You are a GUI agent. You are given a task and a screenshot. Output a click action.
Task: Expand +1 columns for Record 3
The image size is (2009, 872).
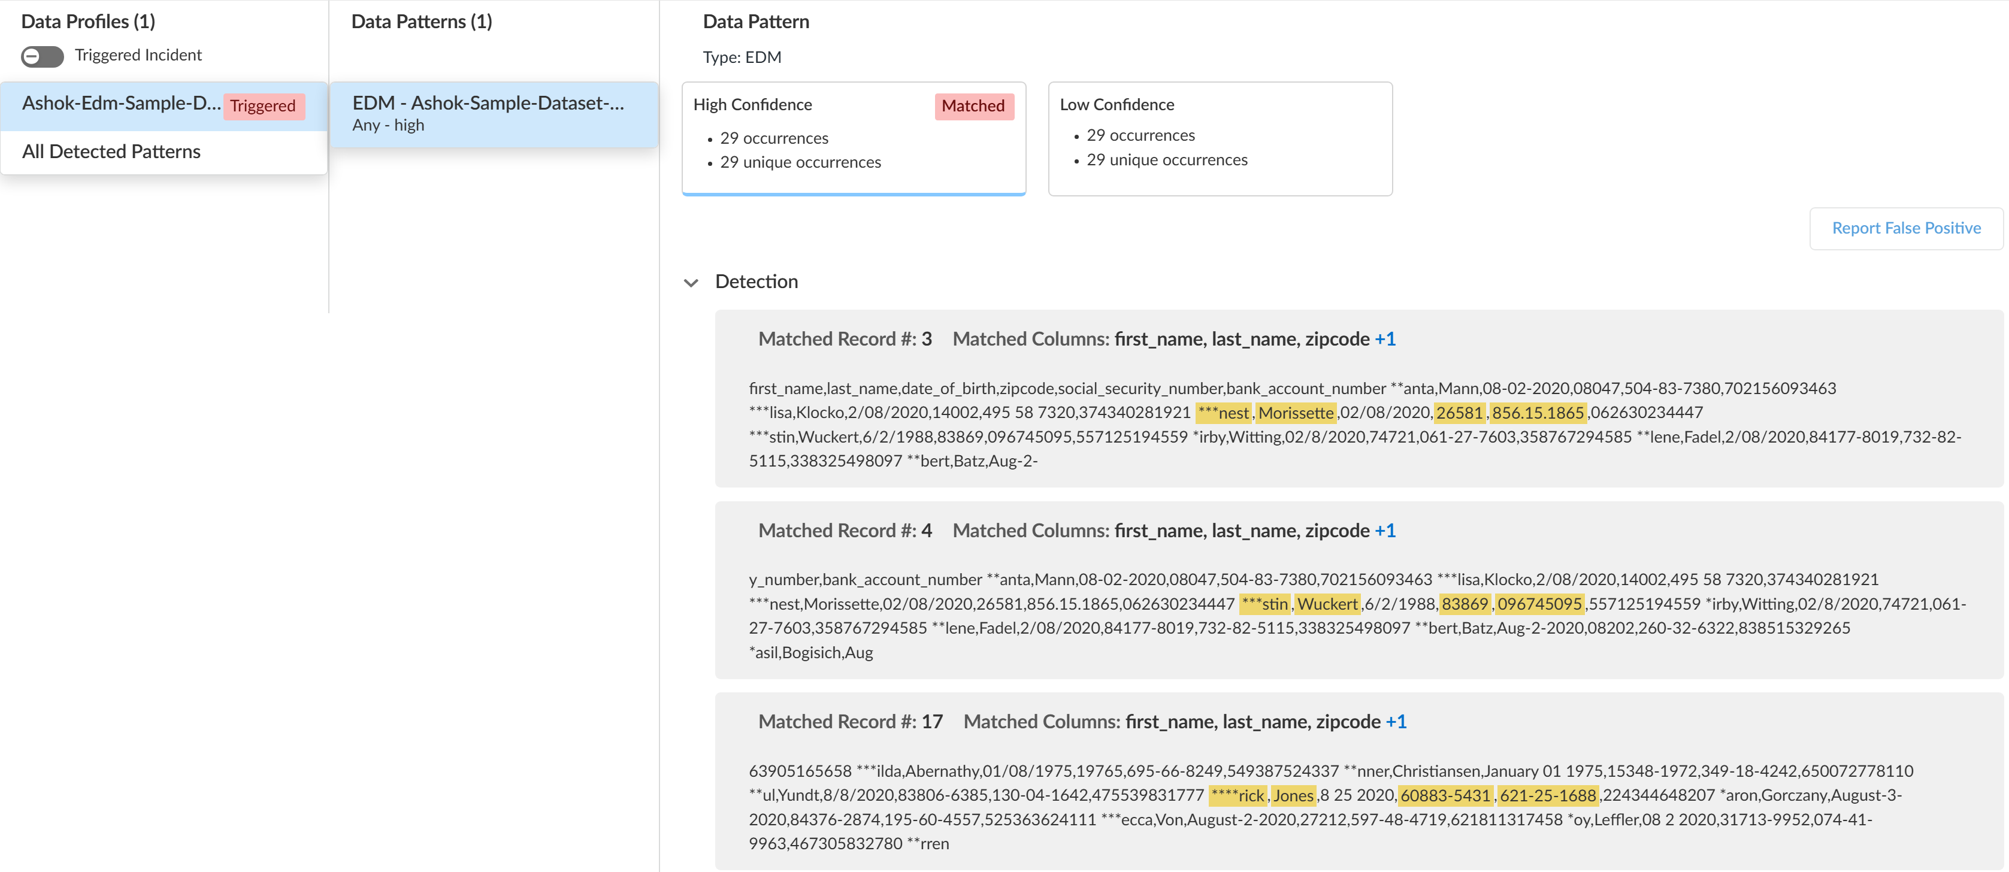click(x=1385, y=340)
